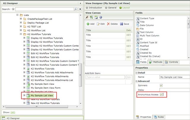The image size is (190, 120).
Task: Click the Name property input field
Action: (175, 77)
